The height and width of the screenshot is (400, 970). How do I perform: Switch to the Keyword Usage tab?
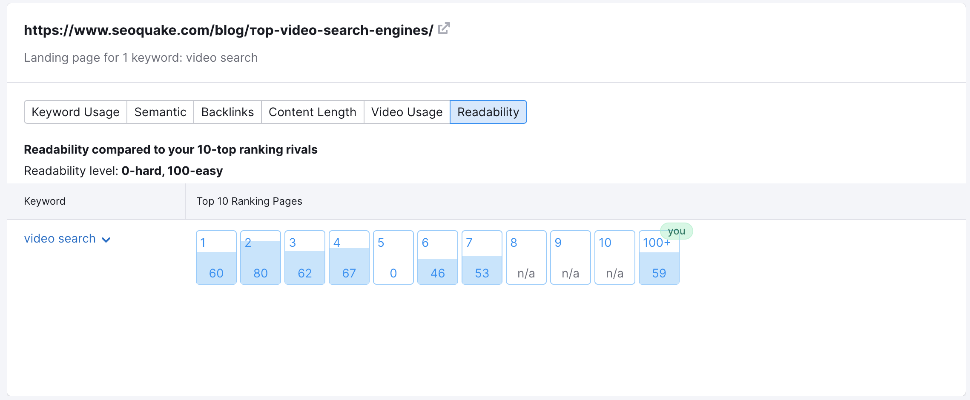75,112
